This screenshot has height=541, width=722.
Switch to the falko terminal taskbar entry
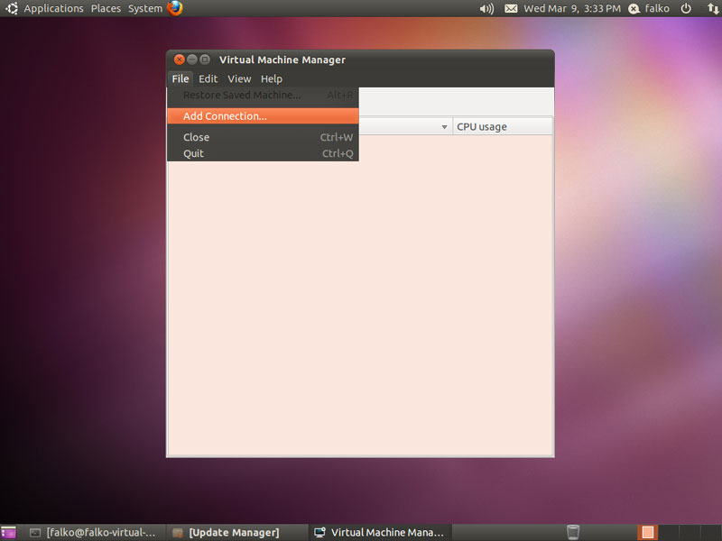[93, 533]
